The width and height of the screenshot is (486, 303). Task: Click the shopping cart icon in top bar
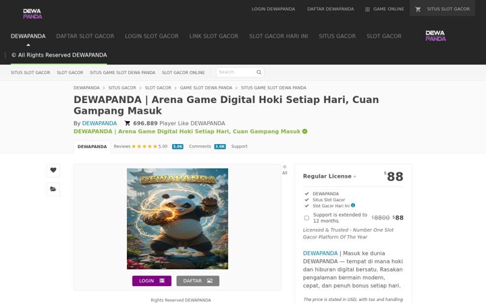pos(418,9)
